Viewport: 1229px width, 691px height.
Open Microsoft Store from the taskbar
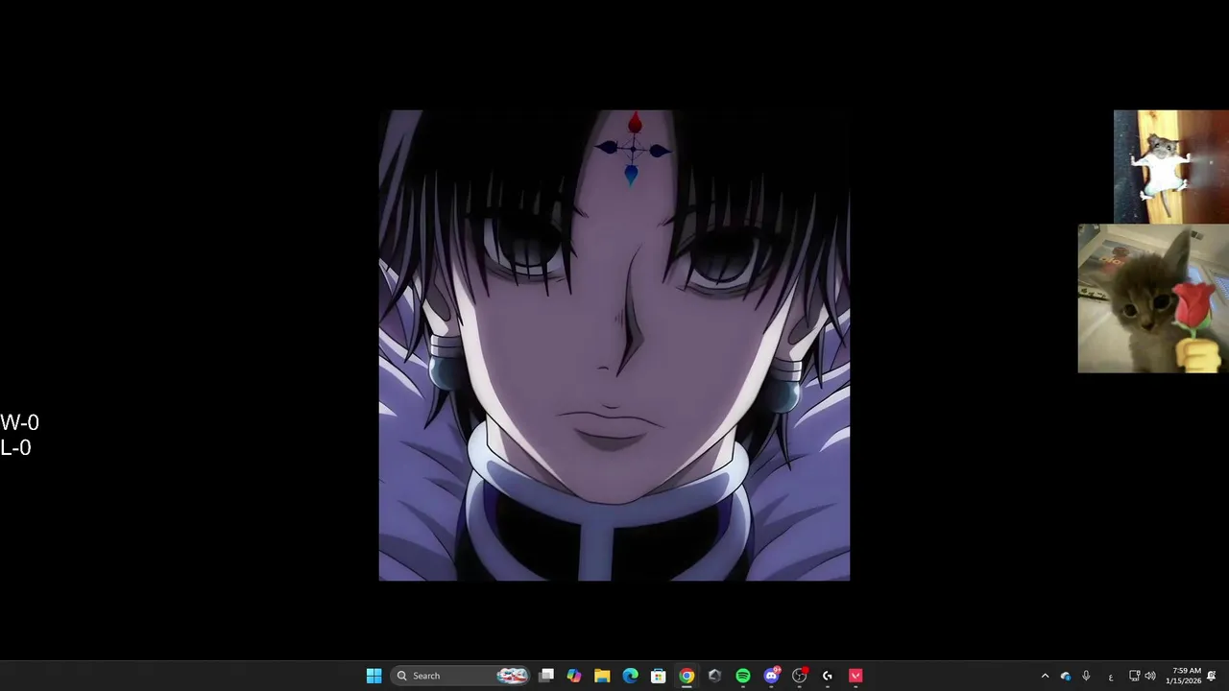click(x=659, y=676)
